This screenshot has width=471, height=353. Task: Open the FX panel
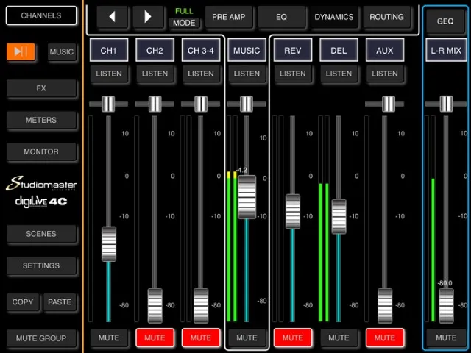pos(41,88)
